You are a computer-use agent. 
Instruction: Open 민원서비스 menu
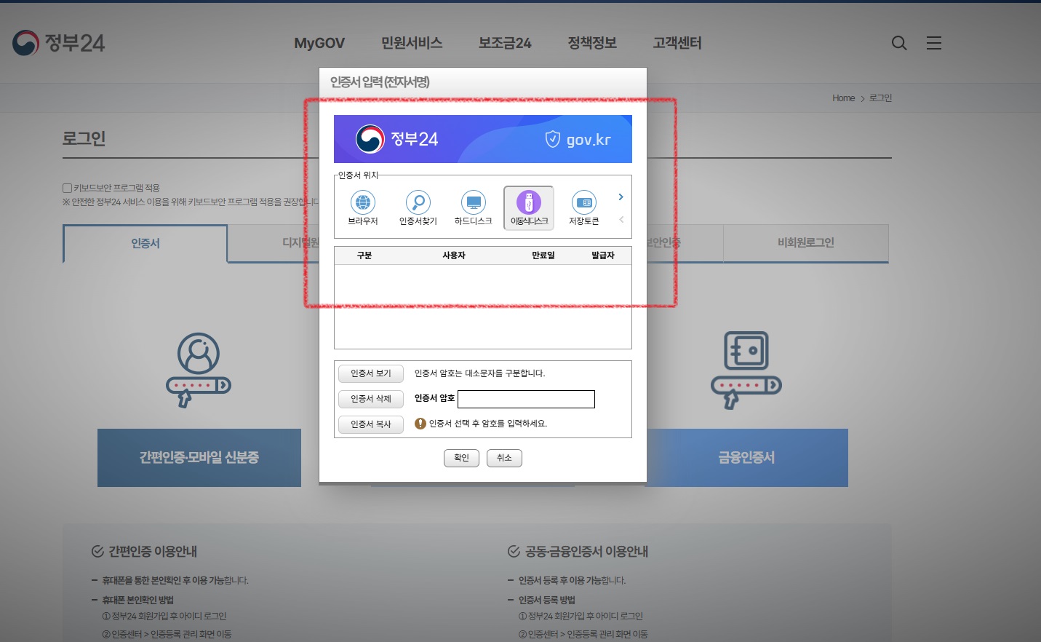[412, 43]
